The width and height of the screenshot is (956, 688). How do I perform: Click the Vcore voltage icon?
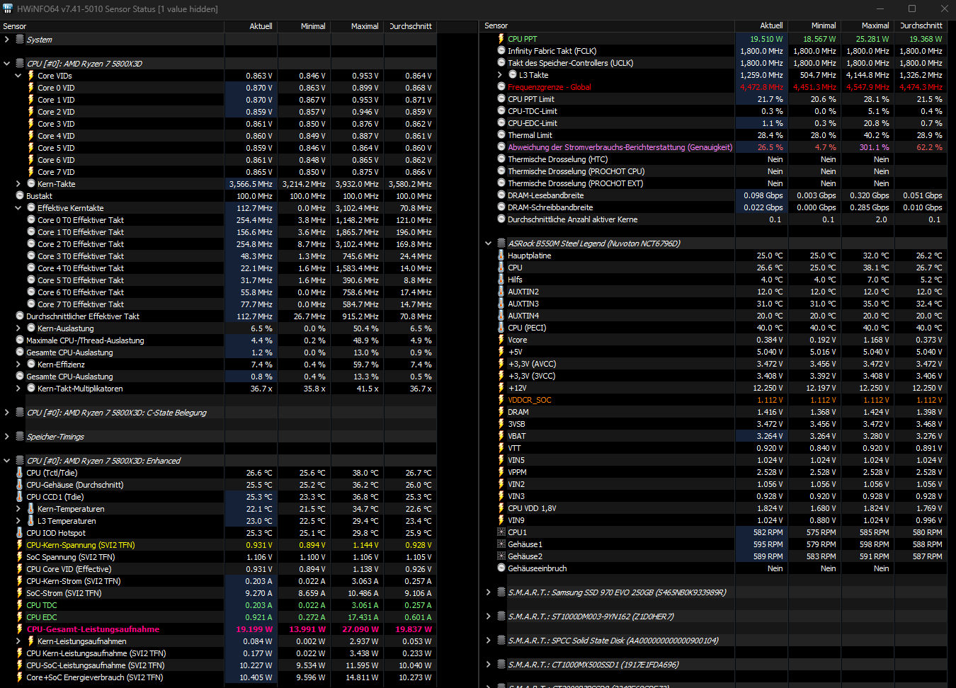pos(501,340)
